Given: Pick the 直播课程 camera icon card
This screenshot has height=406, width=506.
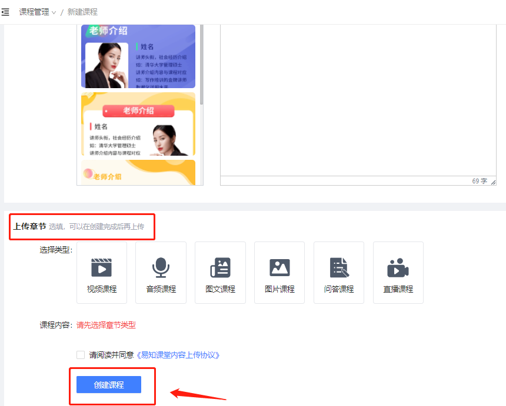Looking at the screenshot, I should [398, 273].
